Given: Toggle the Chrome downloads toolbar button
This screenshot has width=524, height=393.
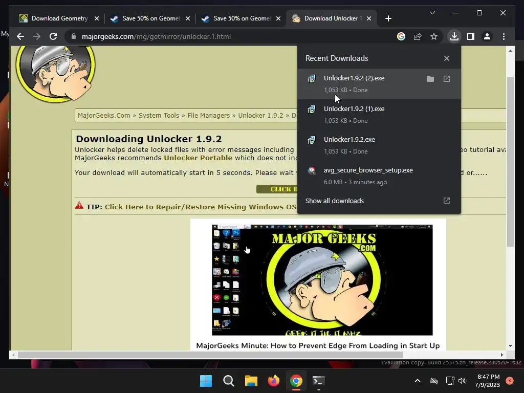Looking at the screenshot, I should pyautogui.click(x=454, y=36).
